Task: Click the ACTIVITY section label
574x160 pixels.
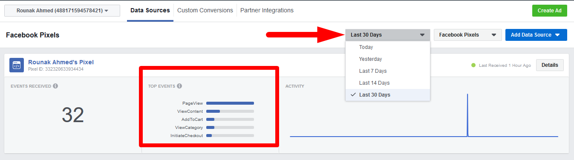Action: [x=295, y=86]
